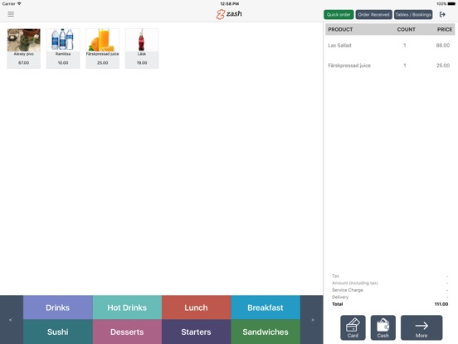This screenshot has width=458, height=344.
Task: Show next categories with right chevron
Action: coord(312,320)
